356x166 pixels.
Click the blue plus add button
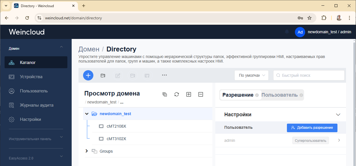click(88, 75)
